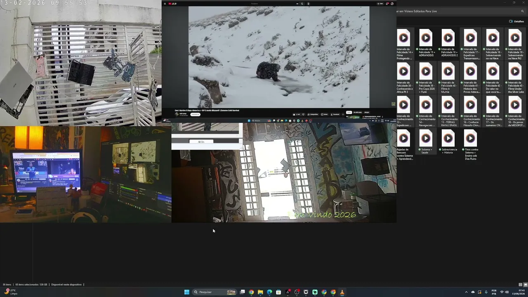Open network settings from the tray Wi-Fi icon
Screen dimensions: 528x297
pyautogui.click(x=502, y=292)
